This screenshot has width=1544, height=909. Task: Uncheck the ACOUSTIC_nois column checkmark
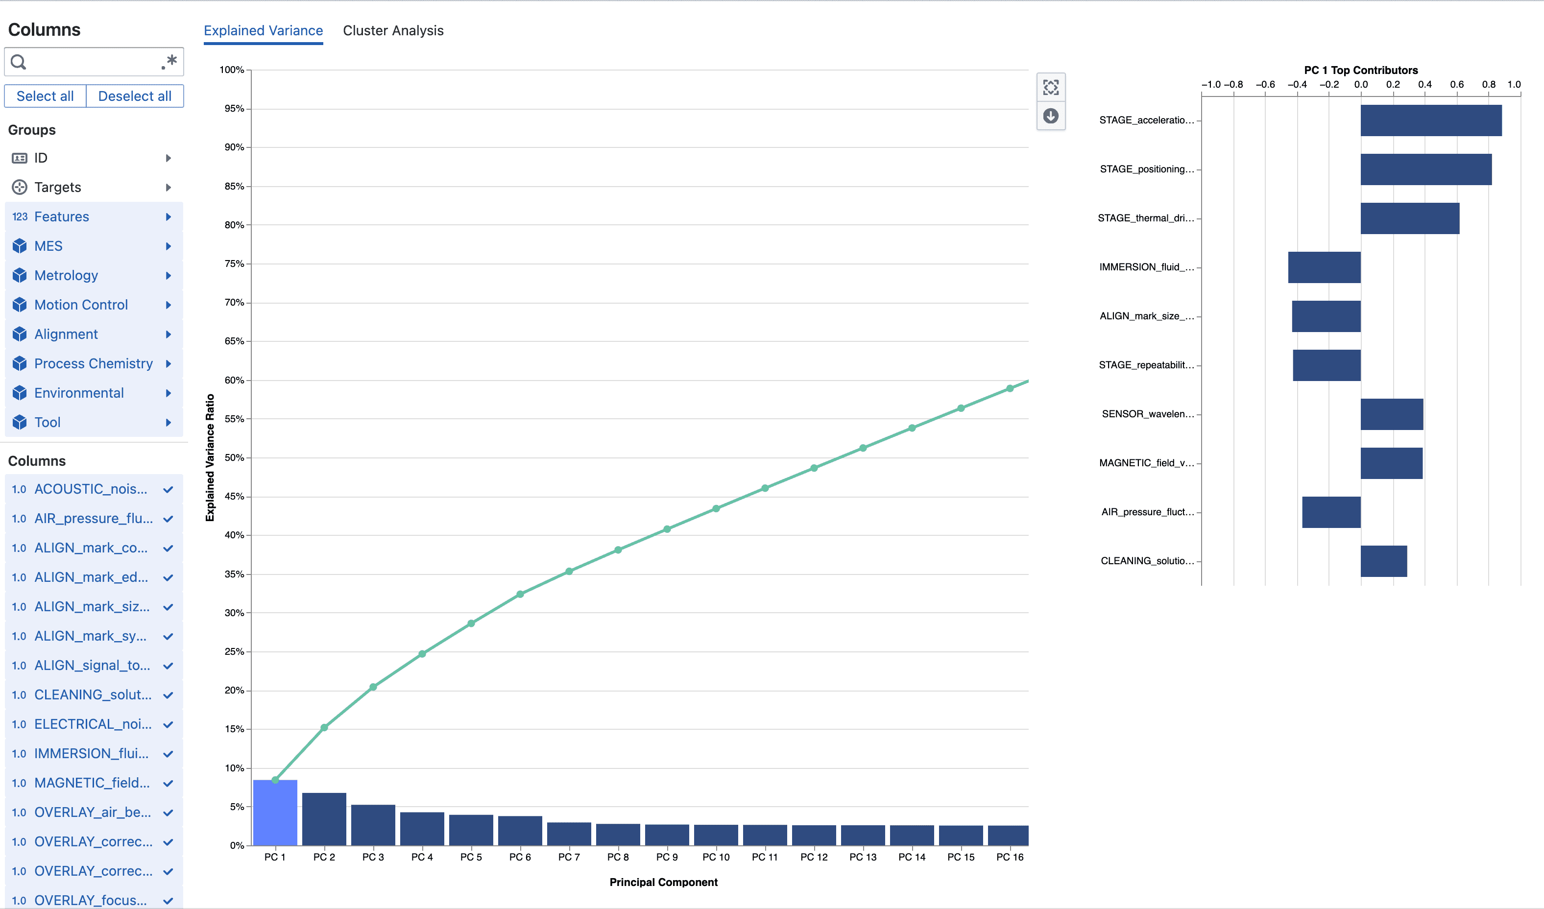[169, 489]
